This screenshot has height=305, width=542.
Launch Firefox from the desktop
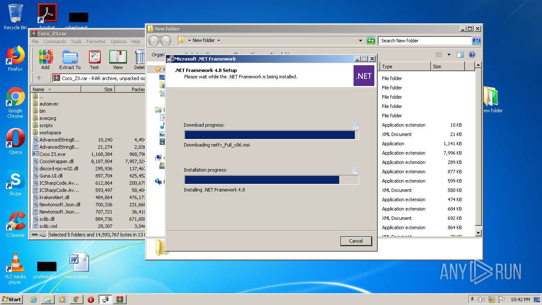[x=15, y=58]
